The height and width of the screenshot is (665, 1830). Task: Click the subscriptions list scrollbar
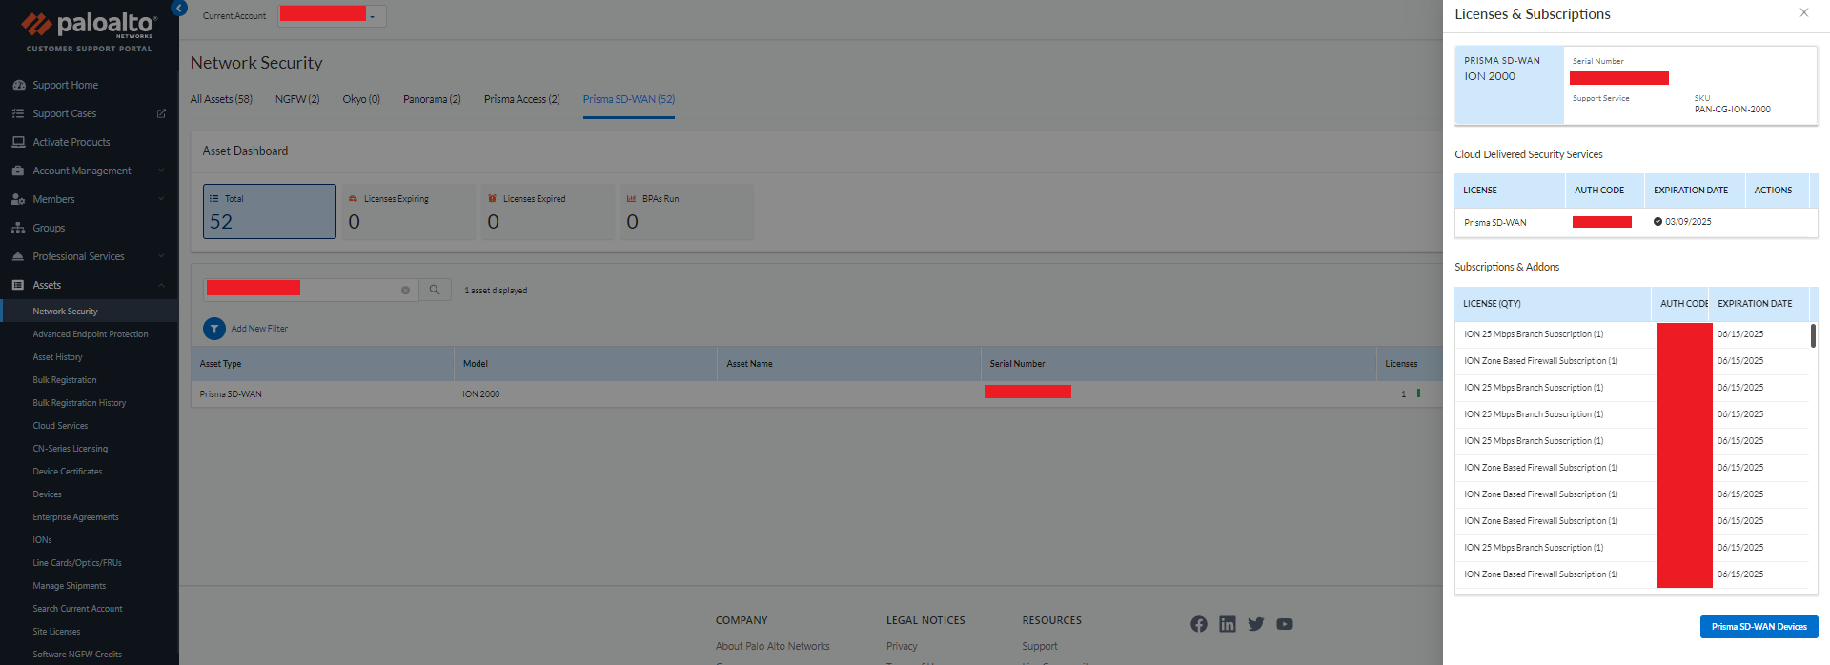coord(1813,335)
